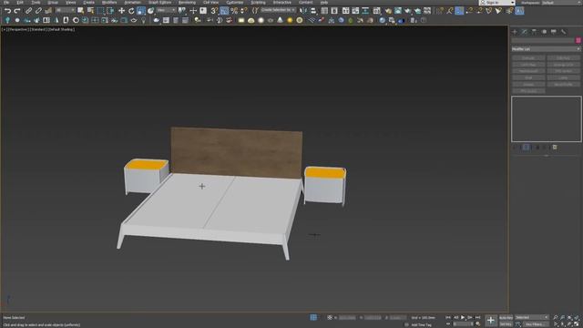The width and height of the screenshot is (583, 328).
Task: Click the Auto Key button
Action: click(506, 318)
